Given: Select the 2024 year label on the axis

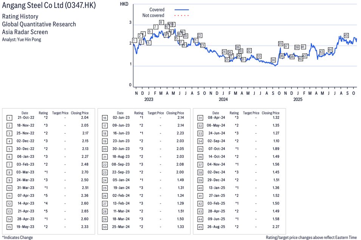Looking at the screenshot, I should click(x=223, y=100).
